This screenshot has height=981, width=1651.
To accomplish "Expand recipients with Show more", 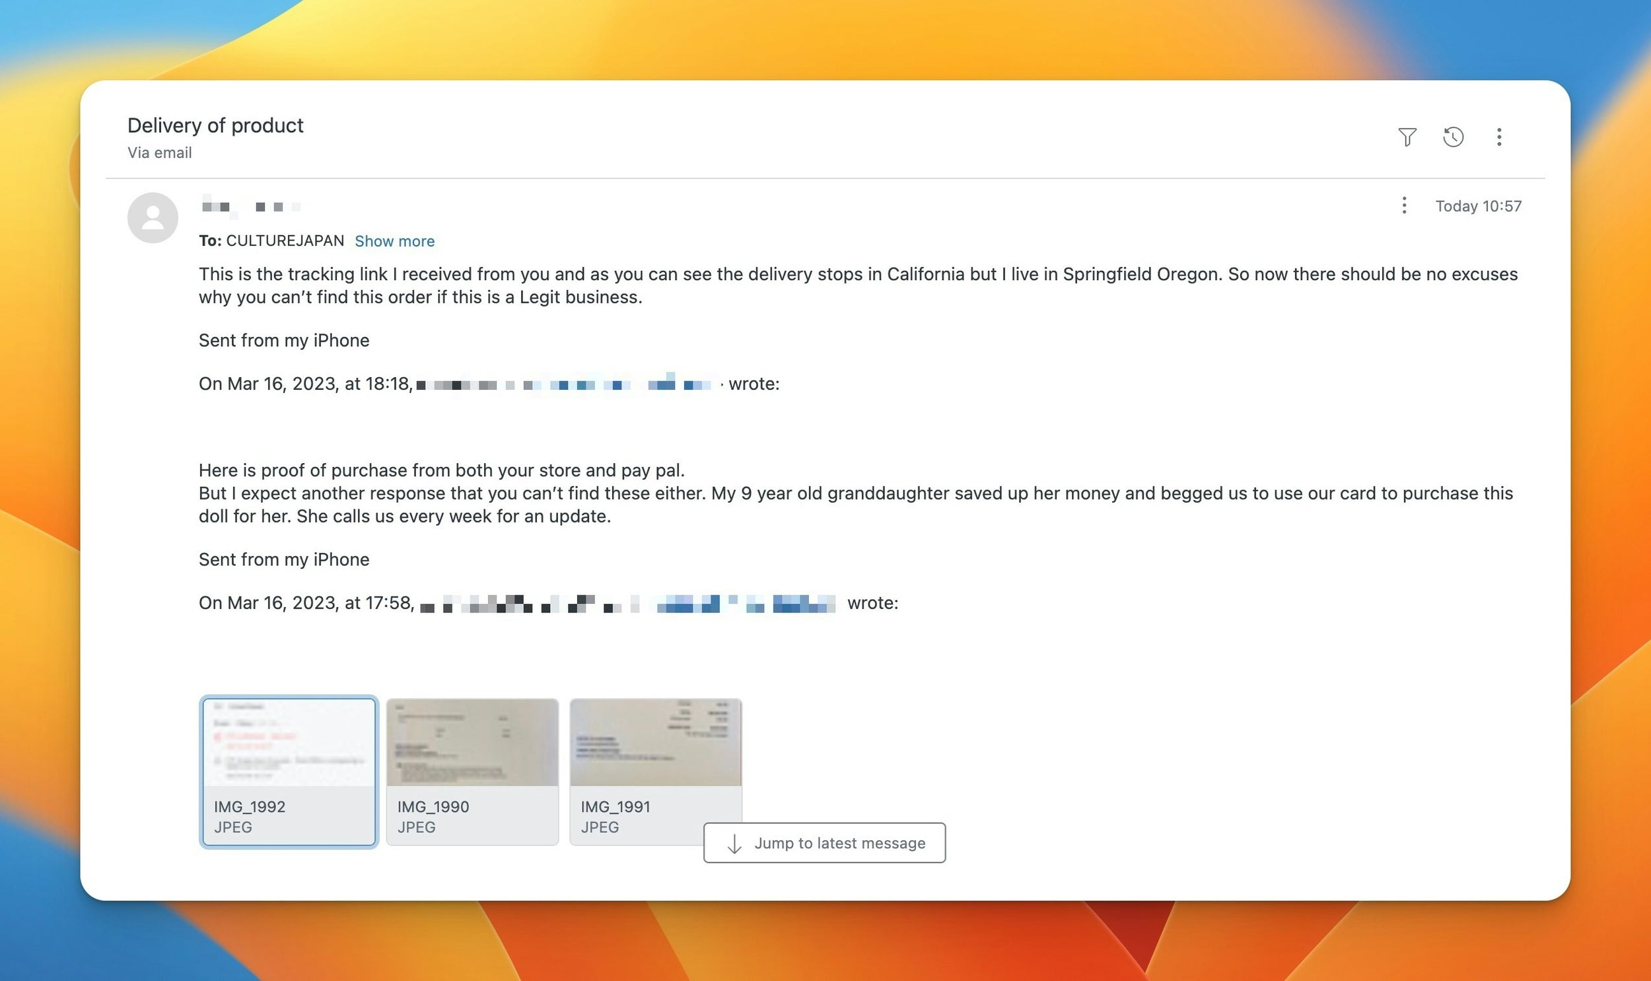I will (x=394, y=241).
